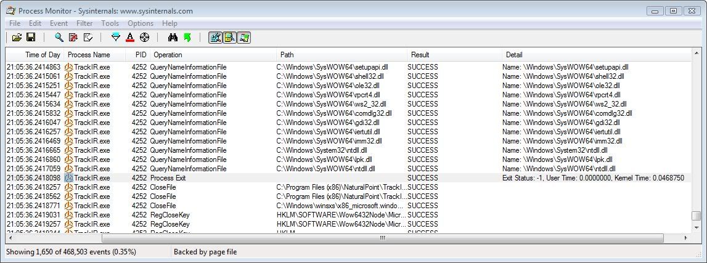
Task: Click the Process Monitor title bar icon
Action: pos(10,11)
